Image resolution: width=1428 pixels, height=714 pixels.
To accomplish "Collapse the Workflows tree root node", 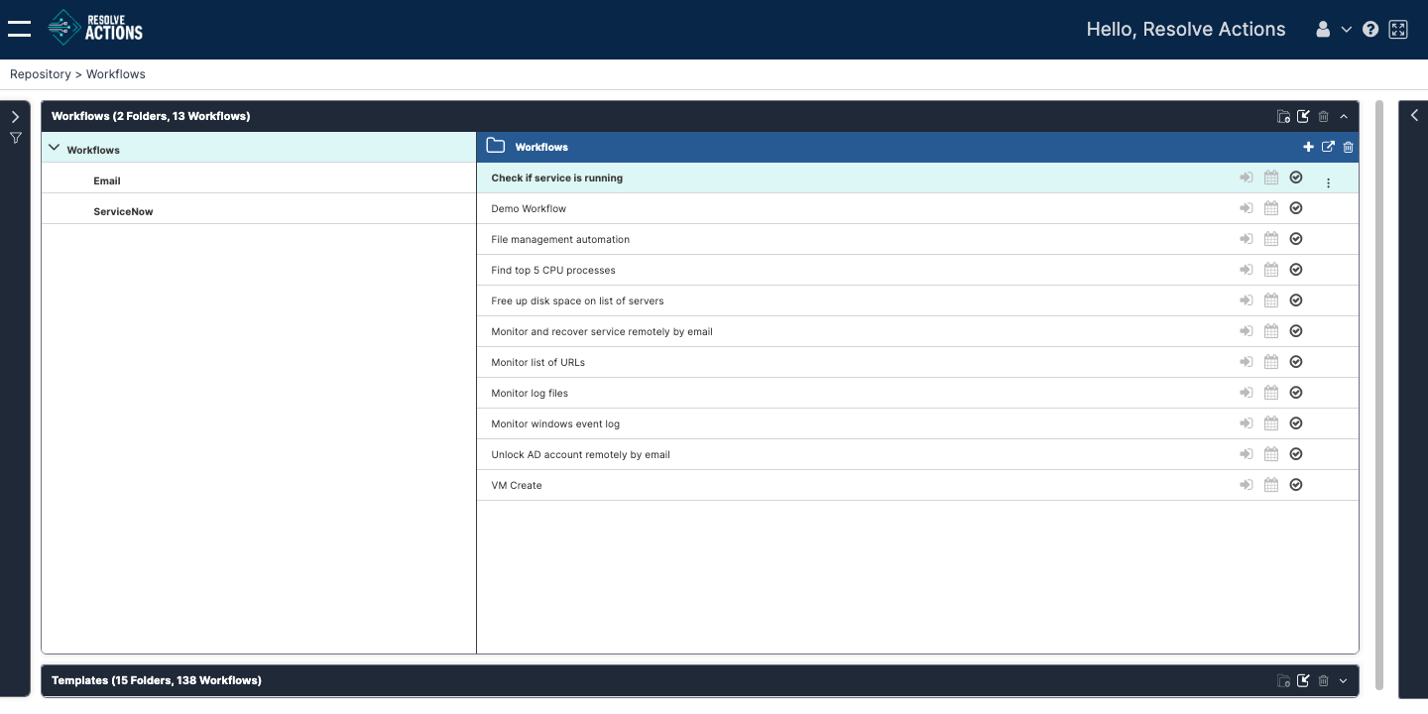I will point(55,148).
